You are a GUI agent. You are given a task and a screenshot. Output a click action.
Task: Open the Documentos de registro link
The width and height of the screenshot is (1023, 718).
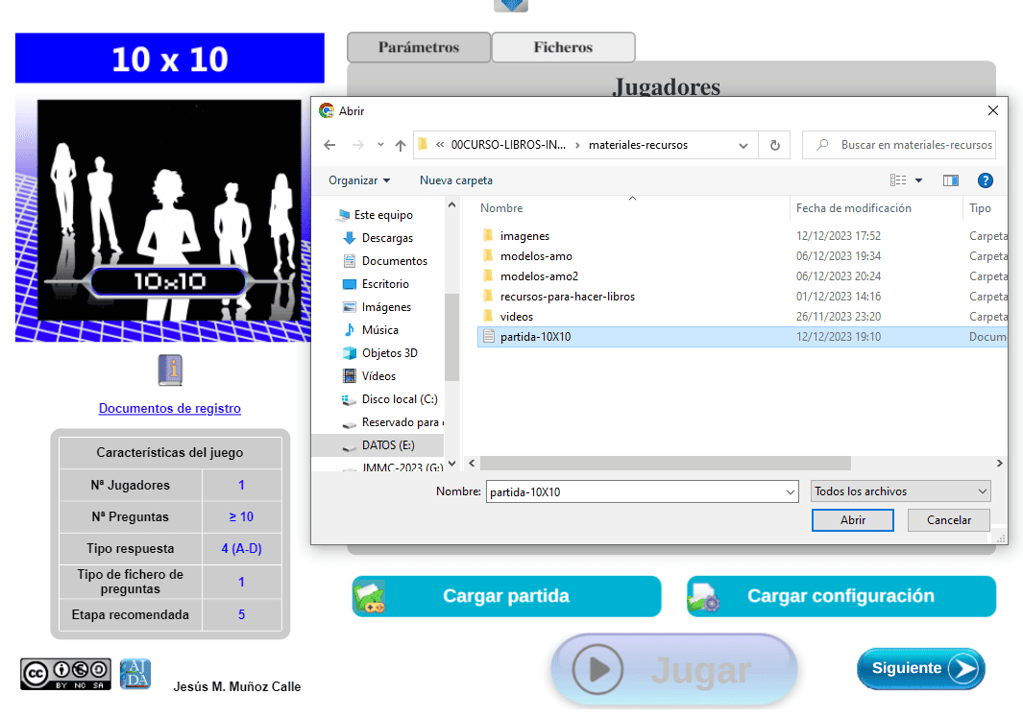tap(170, 409)
